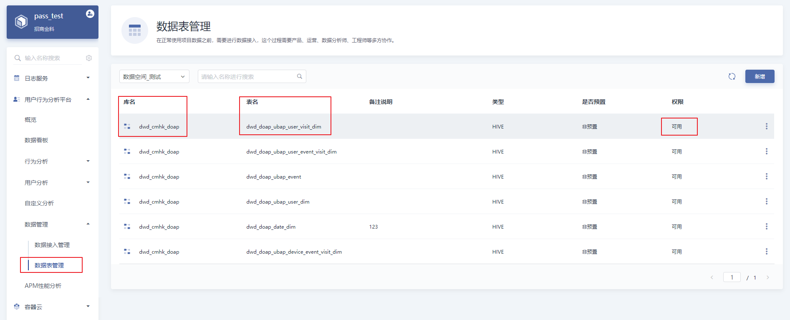
Task: Click the 招商金科 label under pass_test
Action: pos(44,29)
